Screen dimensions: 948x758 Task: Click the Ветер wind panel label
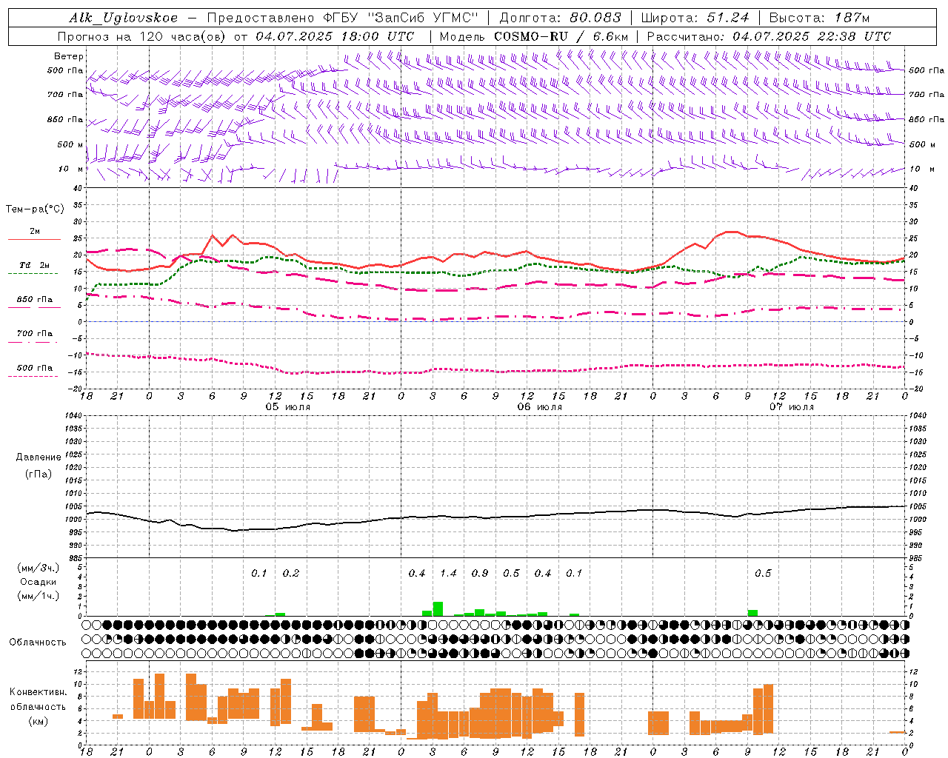(x=69, y=56)
